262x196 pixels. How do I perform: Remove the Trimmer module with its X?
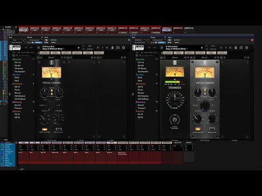tap(188, 57)
